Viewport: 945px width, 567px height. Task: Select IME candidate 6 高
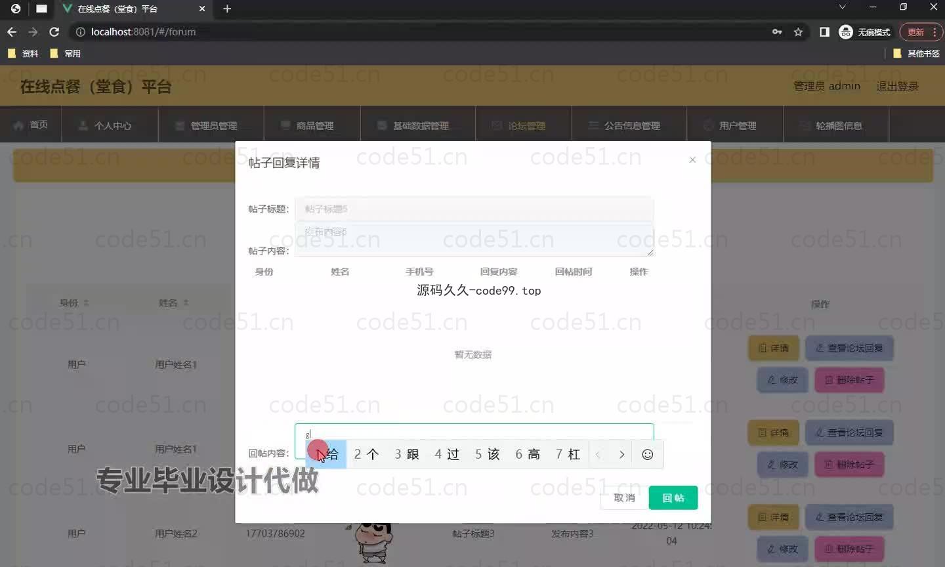[528, 454]
